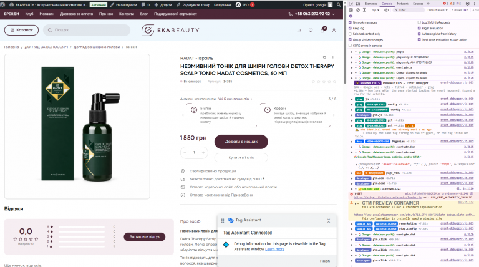Open the WordPress logo menu in the admin bar

3,5
